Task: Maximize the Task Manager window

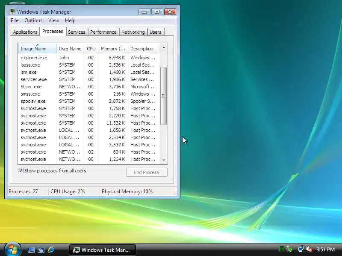Action: coord(157,12)
